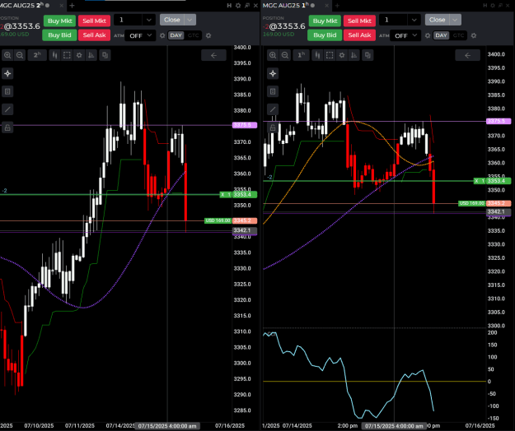Cancel order X on 3353.4 line, 2h chart
Viewport: 515px width, 431px height.
coord(222,195)
